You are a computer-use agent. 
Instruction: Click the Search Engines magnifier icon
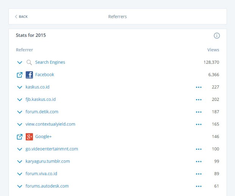point(29,63)
